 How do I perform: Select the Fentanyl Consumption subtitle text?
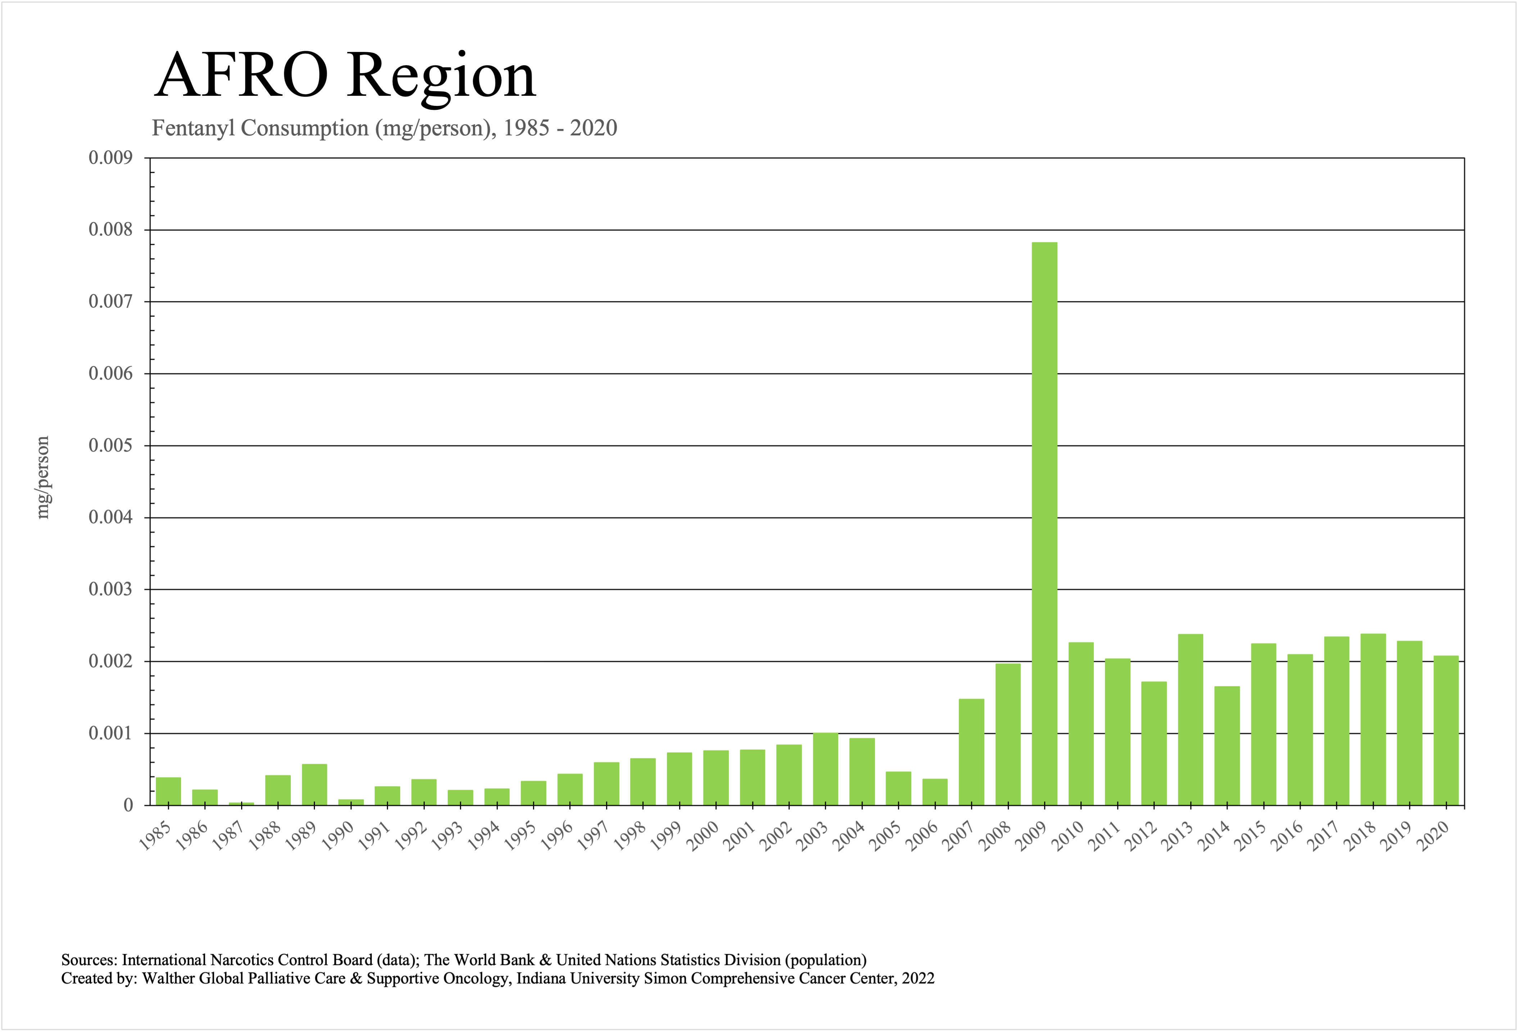tap(384, 127)
